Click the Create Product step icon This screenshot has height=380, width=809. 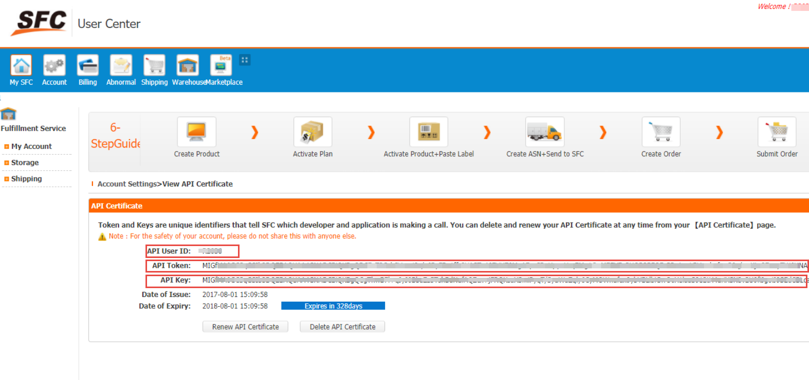197,132
